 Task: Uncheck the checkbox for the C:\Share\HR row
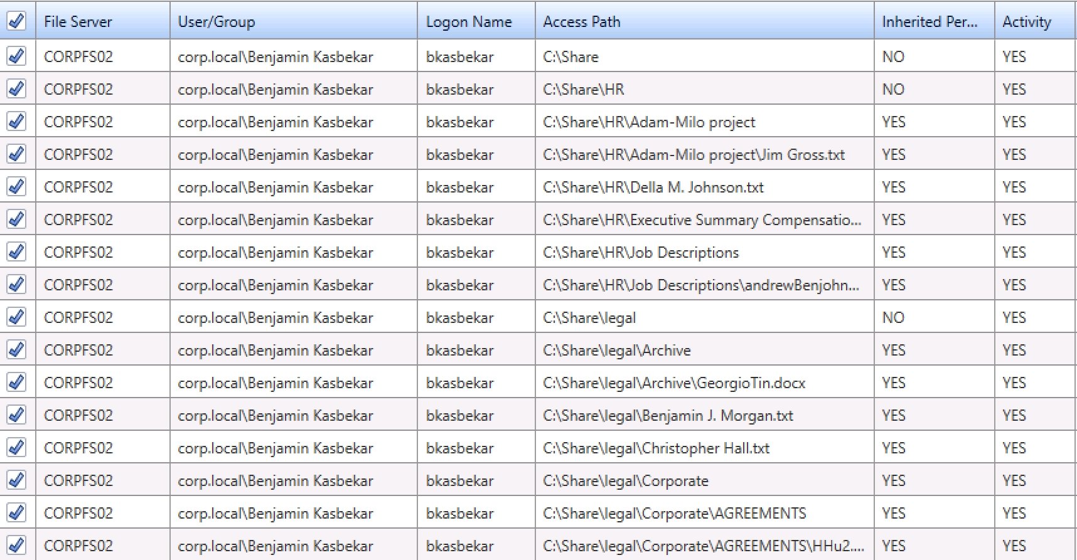click(x=16, y=89)
